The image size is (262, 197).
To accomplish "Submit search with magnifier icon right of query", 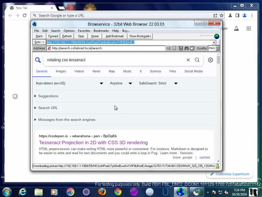I will 197,60.
